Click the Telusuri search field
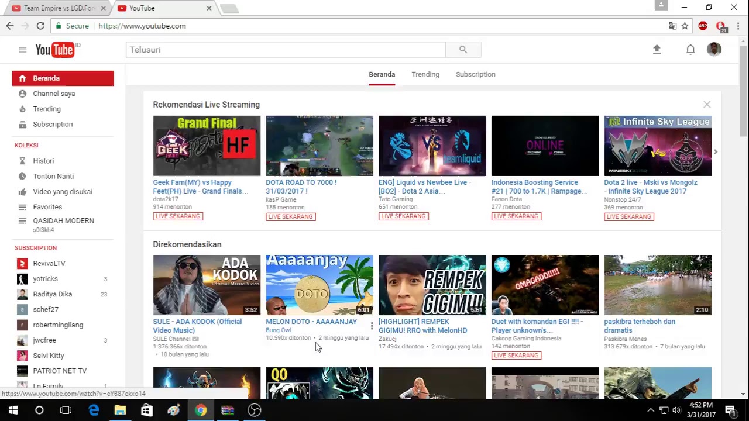 [286, 50]
